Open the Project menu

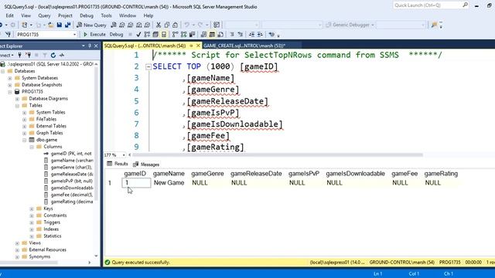[65, 15]
